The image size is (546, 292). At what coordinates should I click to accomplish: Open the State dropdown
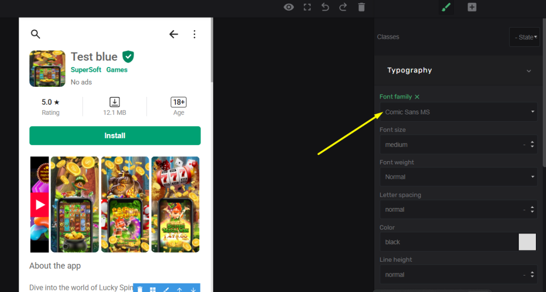click(525, 37)
